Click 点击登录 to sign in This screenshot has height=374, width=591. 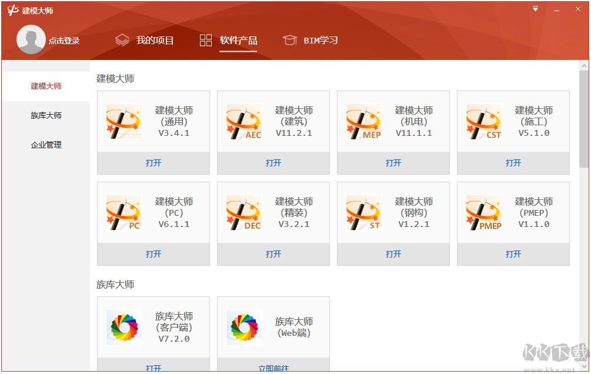(x=64, y=41)
